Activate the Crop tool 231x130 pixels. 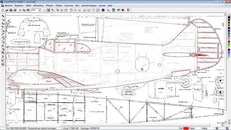[3, 27]
